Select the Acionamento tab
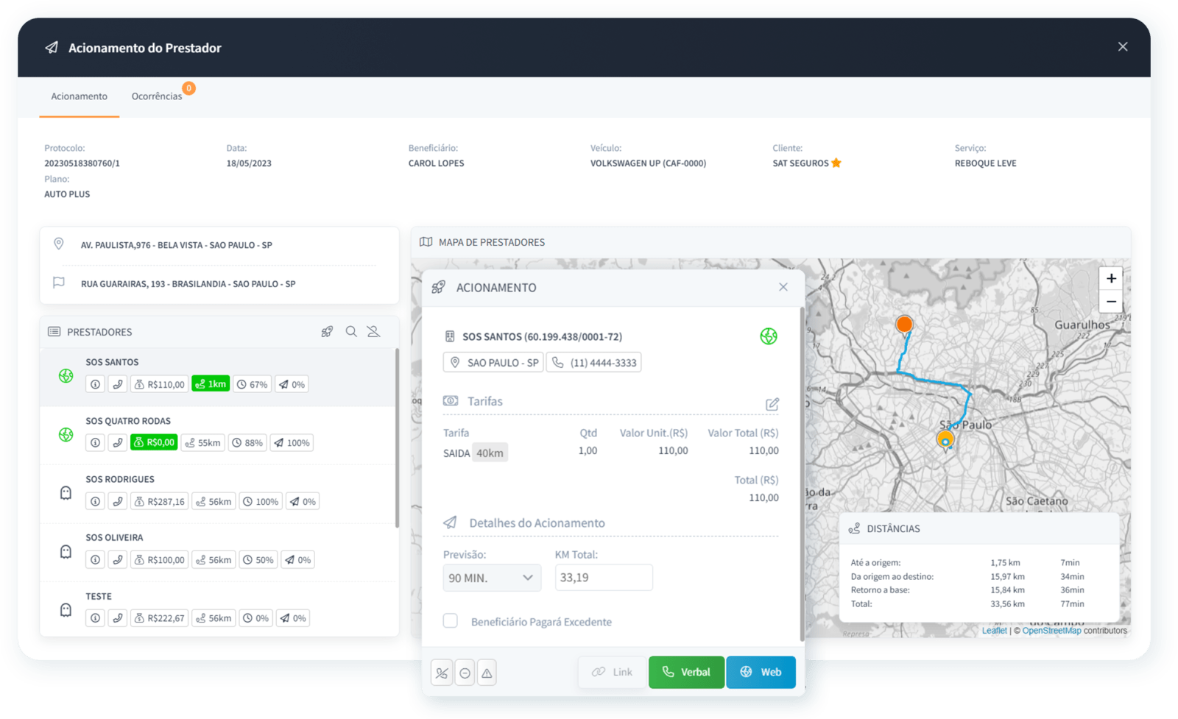 [x=79, y=96]
